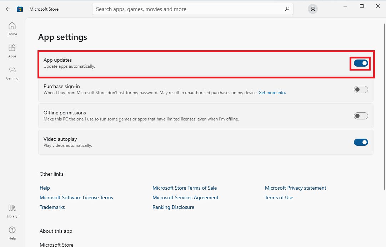Click the search apps and games field
Image resolution: width=386 pixels, height=247 pixels.
[x=193, y=9]
